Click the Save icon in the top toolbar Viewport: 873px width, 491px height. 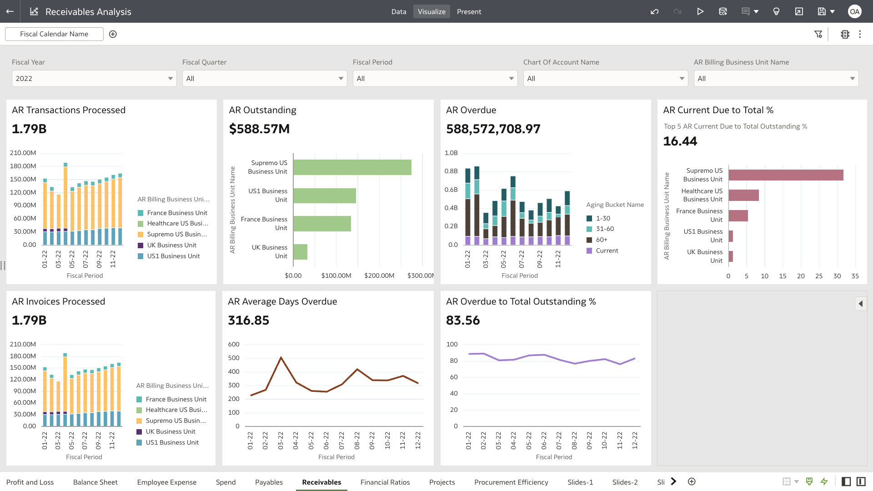click(822, 11)
